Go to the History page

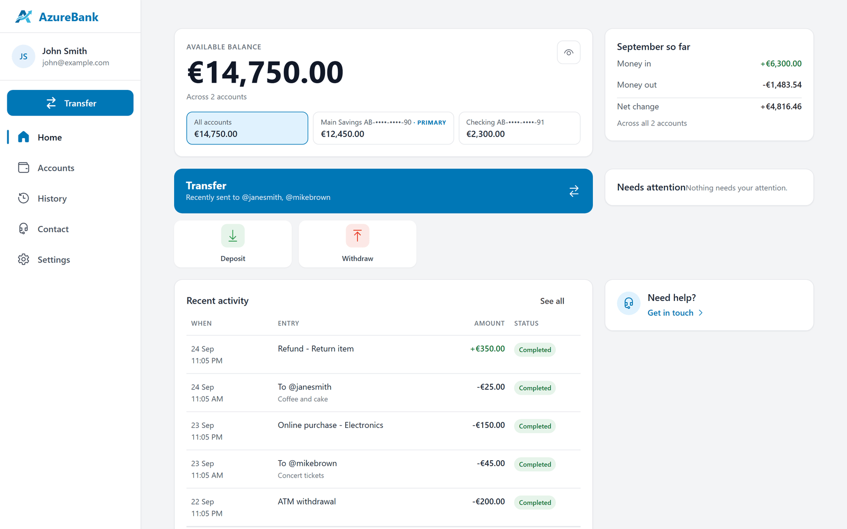(70, 198)
